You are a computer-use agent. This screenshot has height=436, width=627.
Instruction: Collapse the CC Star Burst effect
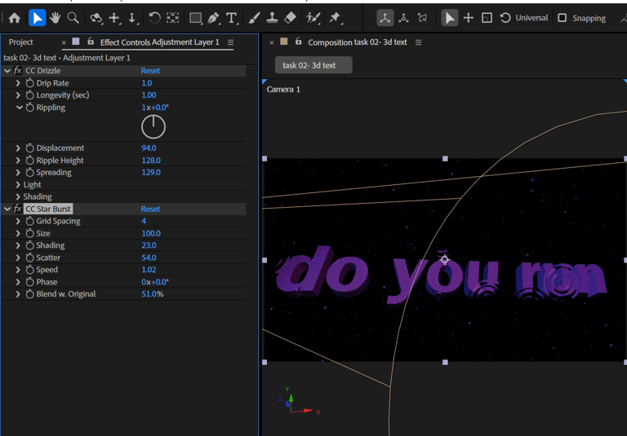7,209
